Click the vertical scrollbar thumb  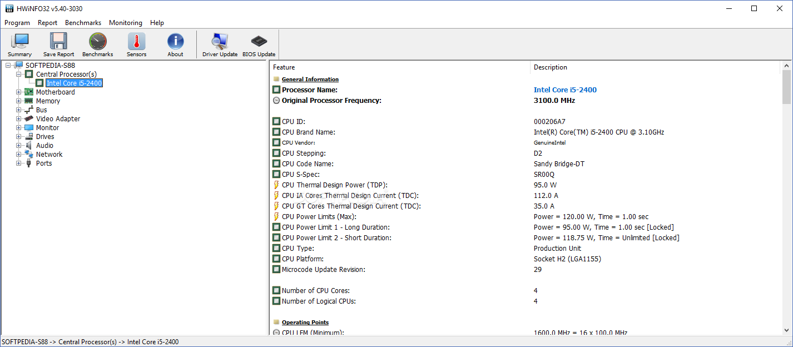tap(786, 87)
